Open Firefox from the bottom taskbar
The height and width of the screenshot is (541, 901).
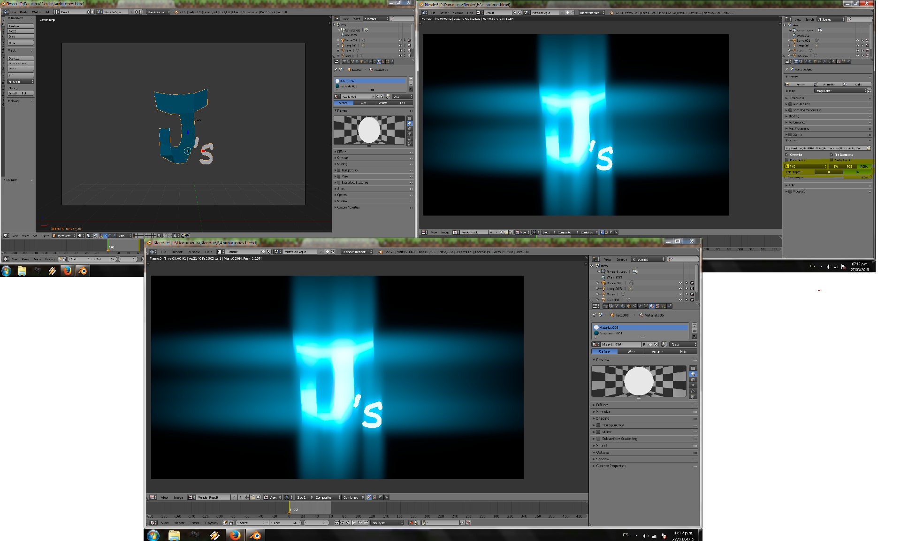(235, 535)
